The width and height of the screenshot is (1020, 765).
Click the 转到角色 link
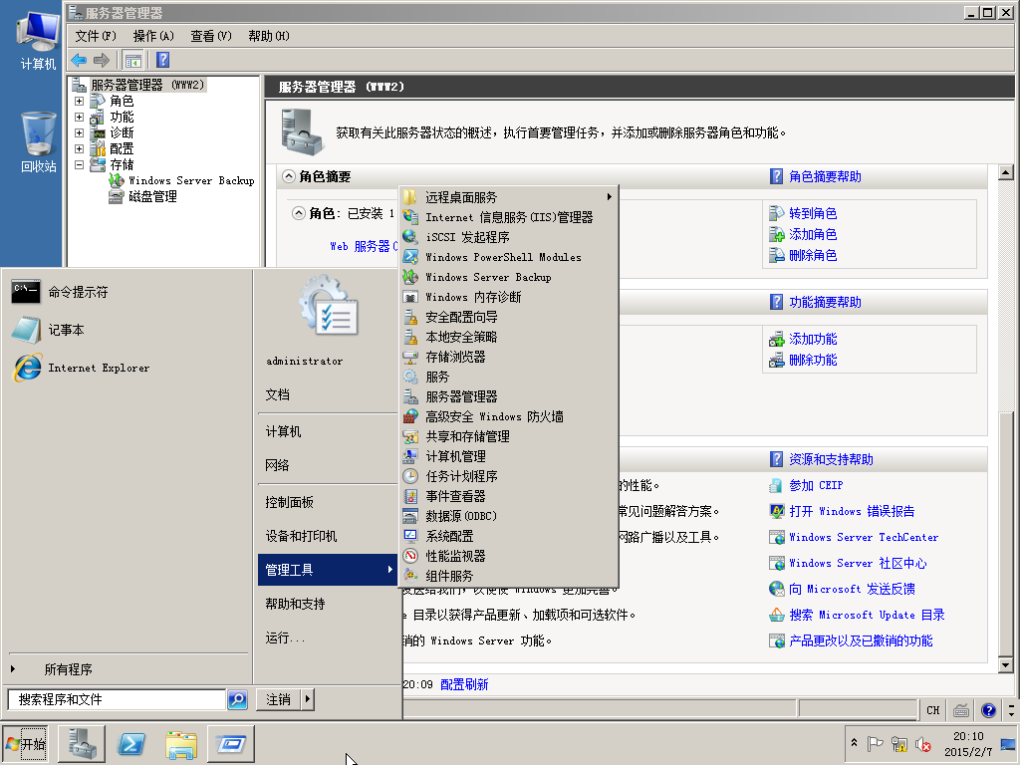point(813,213)
